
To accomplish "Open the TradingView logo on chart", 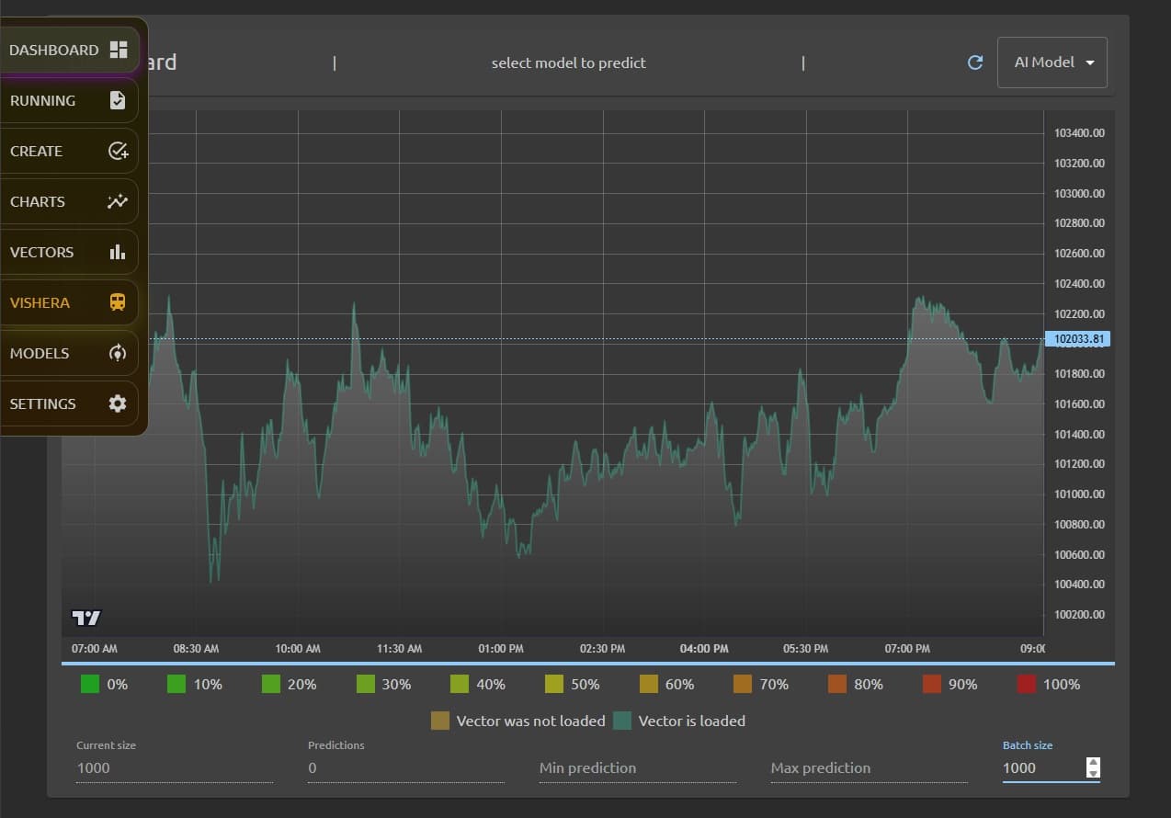I will tap(86, 619).
